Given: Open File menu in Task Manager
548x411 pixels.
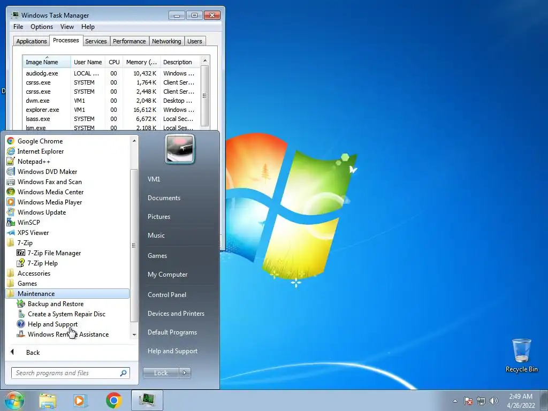Looking at the screenshot, I should [18, 27].
